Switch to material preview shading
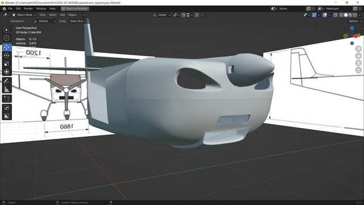Image resolution: width=364 pixels, height=205 pixels. tap(350, 15)
